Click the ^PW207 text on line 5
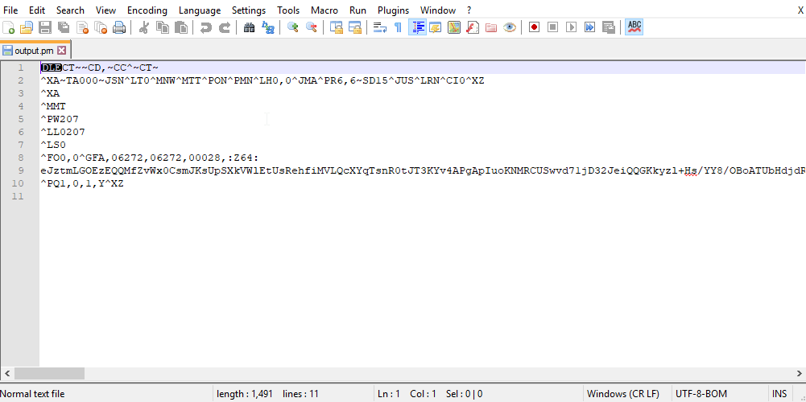806x402 pixels. [x=60, y=119]
